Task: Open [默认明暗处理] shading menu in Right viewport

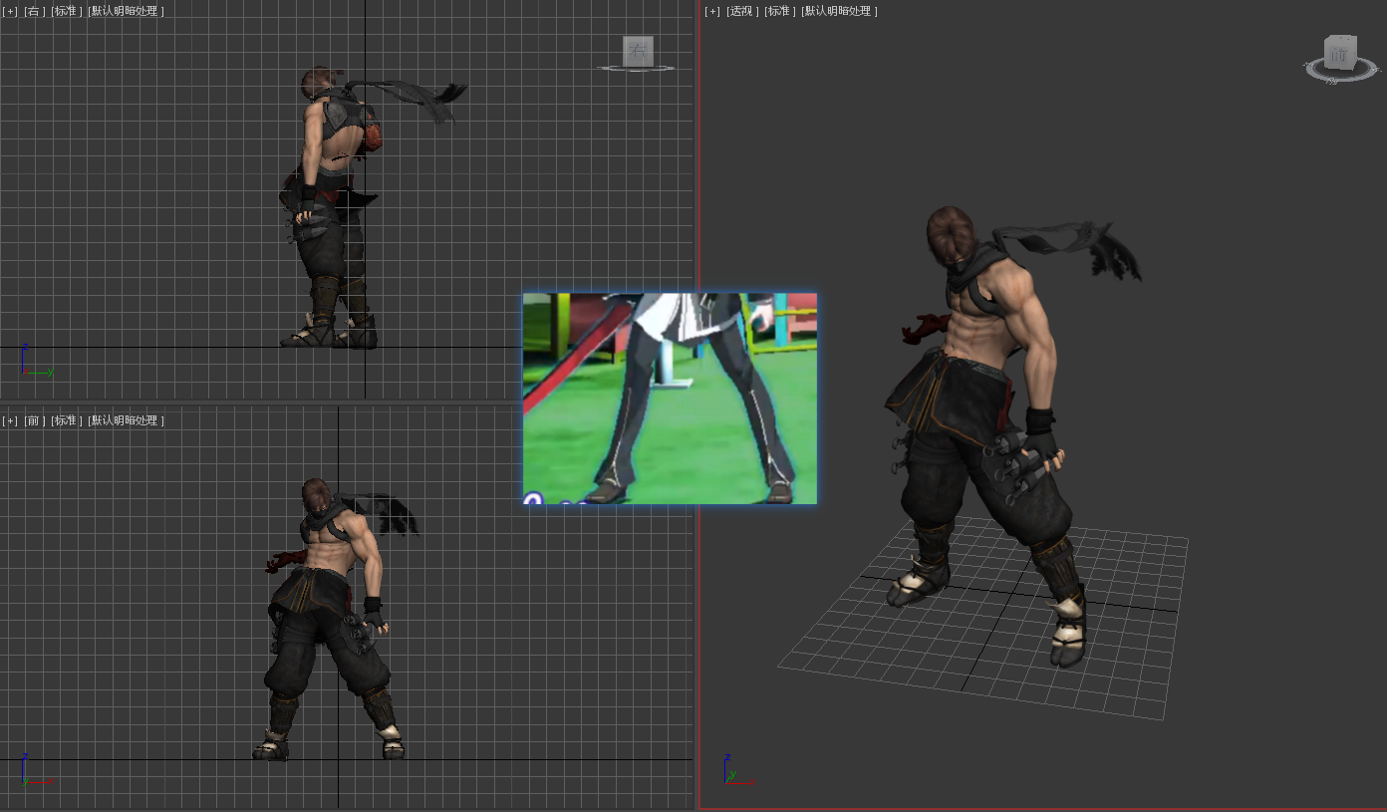Action: 127,11
